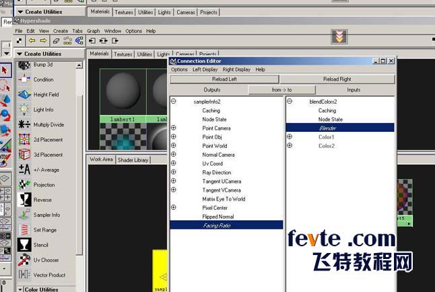
Task: Click the input and output connections icon
Action: click(104, 41)
